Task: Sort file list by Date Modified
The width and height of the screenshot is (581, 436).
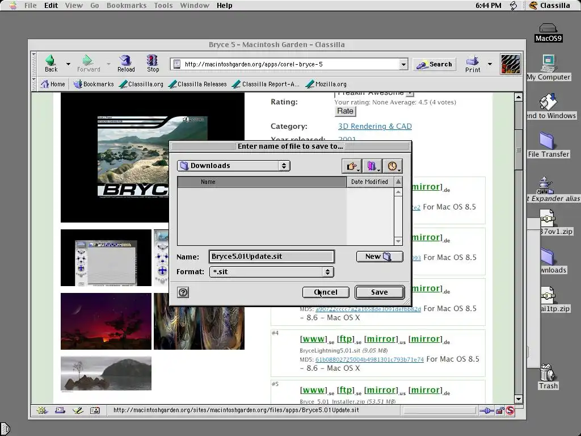Action: coord(369,182)
